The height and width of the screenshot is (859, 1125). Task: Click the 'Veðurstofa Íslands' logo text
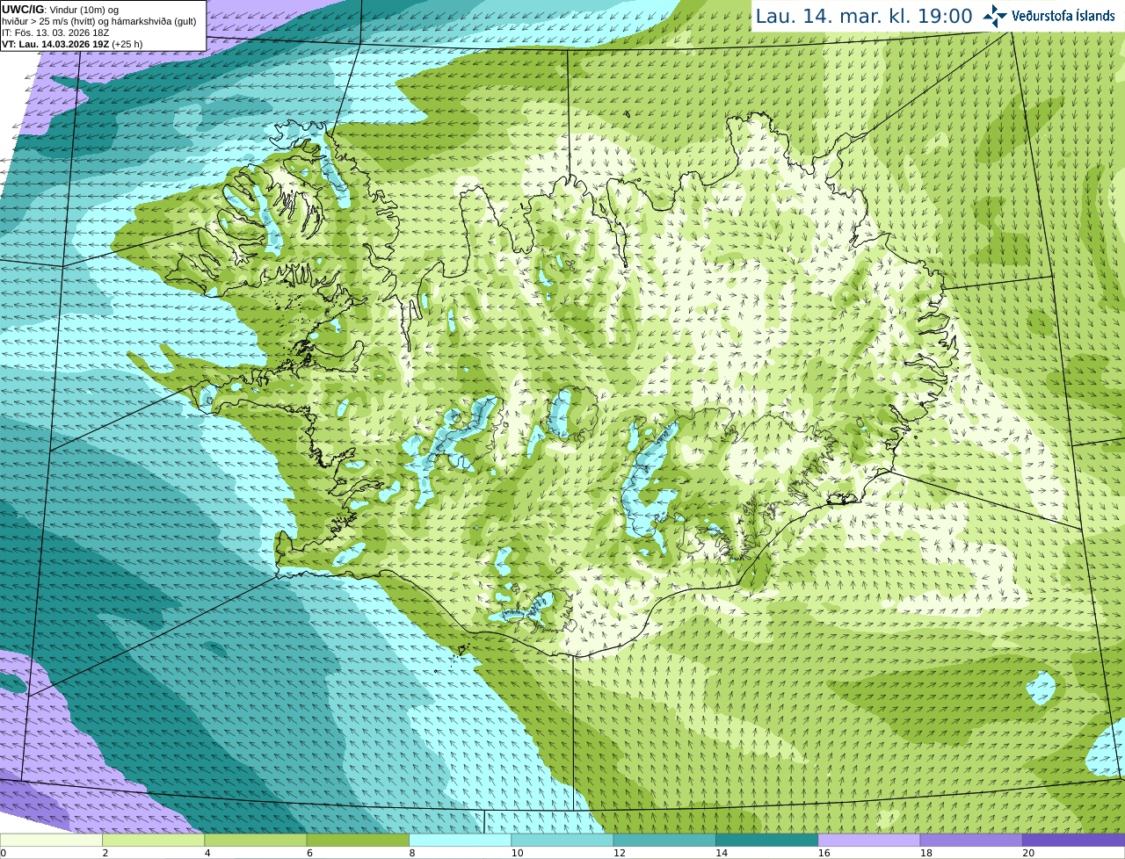click(1063, 16)
